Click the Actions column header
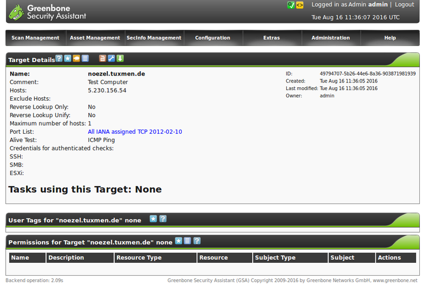The width and height of the screenshot is (429, 289). tap(396, 257)
